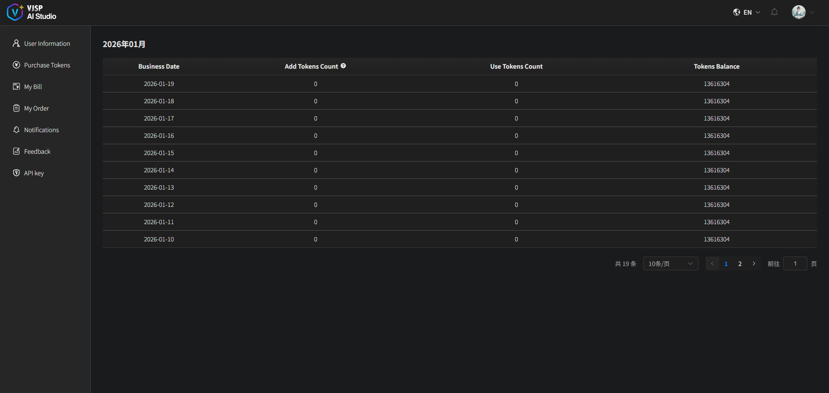Go to Notifications menu item
829x393 pixels.
tap(41, 130)
